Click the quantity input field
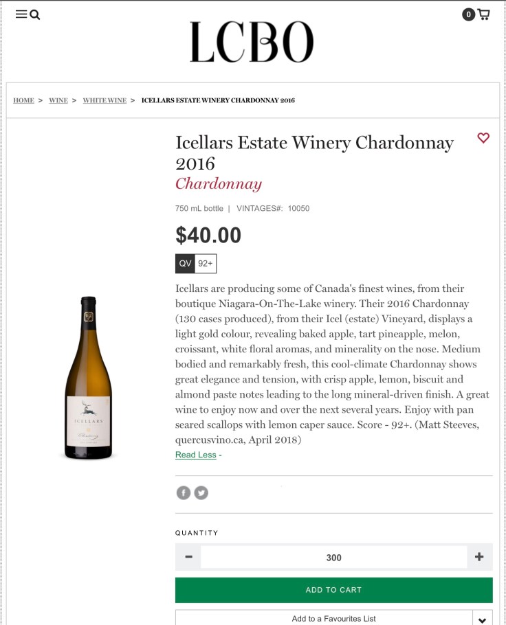The image size is (506, 625). 333,558
